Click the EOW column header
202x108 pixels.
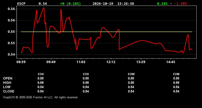click(131, 74)
